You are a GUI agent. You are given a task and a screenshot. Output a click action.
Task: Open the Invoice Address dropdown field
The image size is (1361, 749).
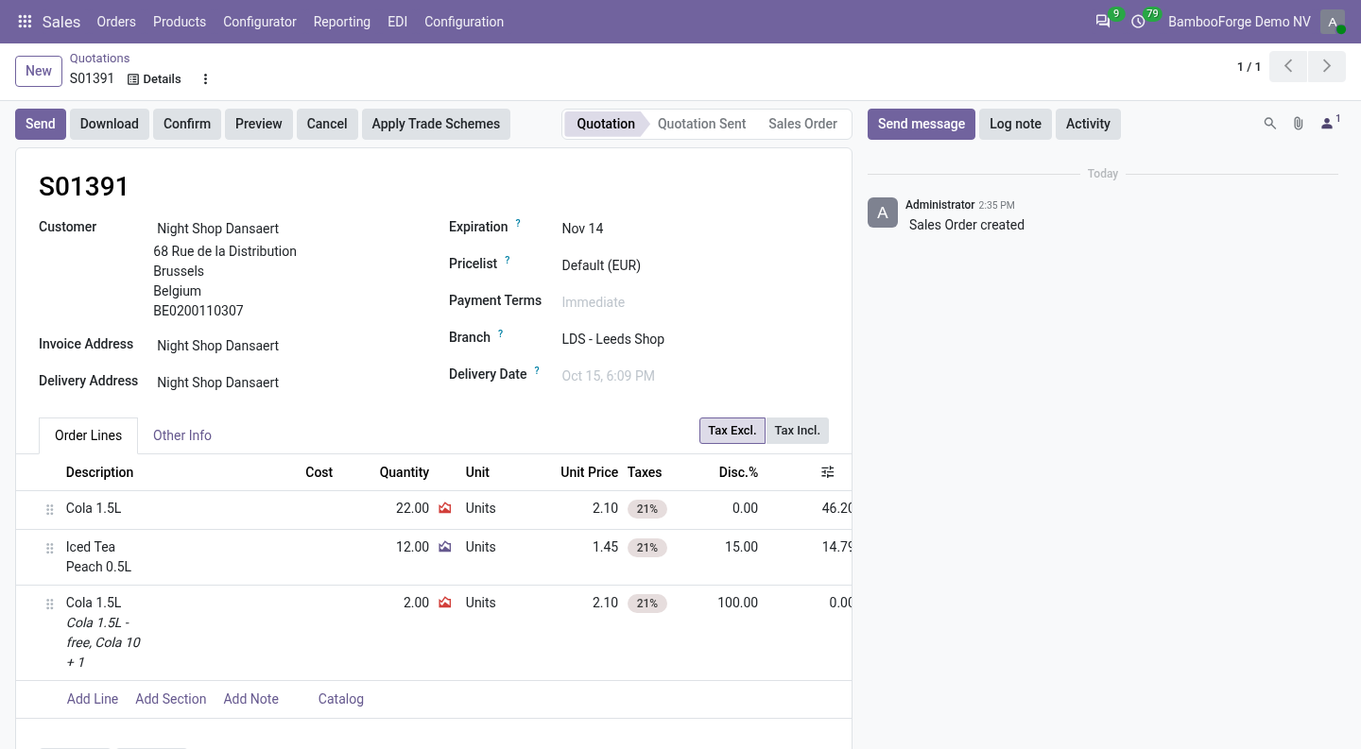(x=284, y=346)
